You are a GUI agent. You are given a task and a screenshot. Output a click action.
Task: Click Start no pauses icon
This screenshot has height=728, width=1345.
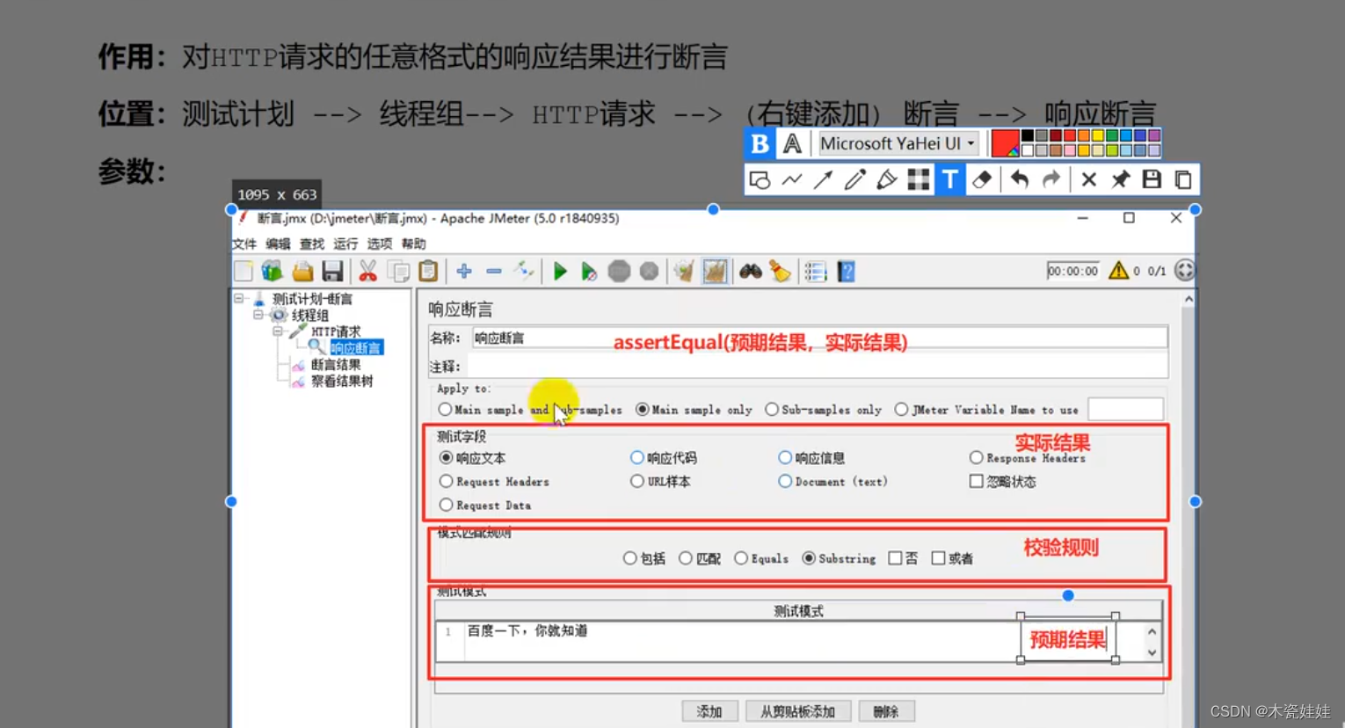(589, 272)
